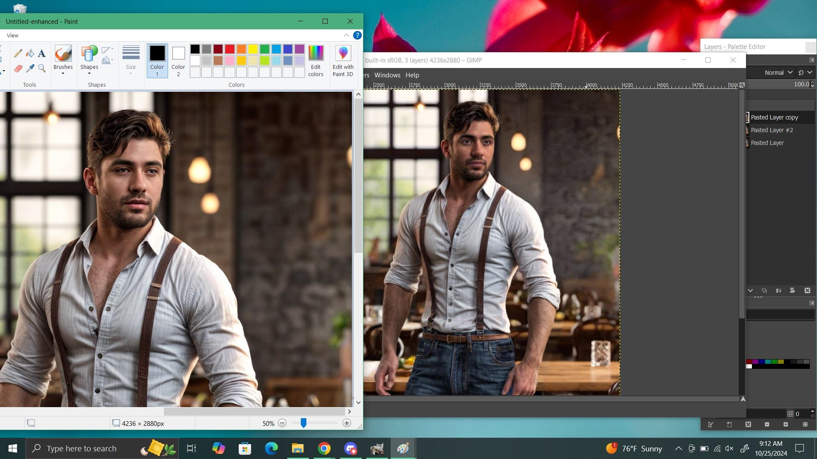Toggle the canvas zoom-on-resize magnifier in GIMP
Screen dimensions: 817x459
tap(742, 85)
